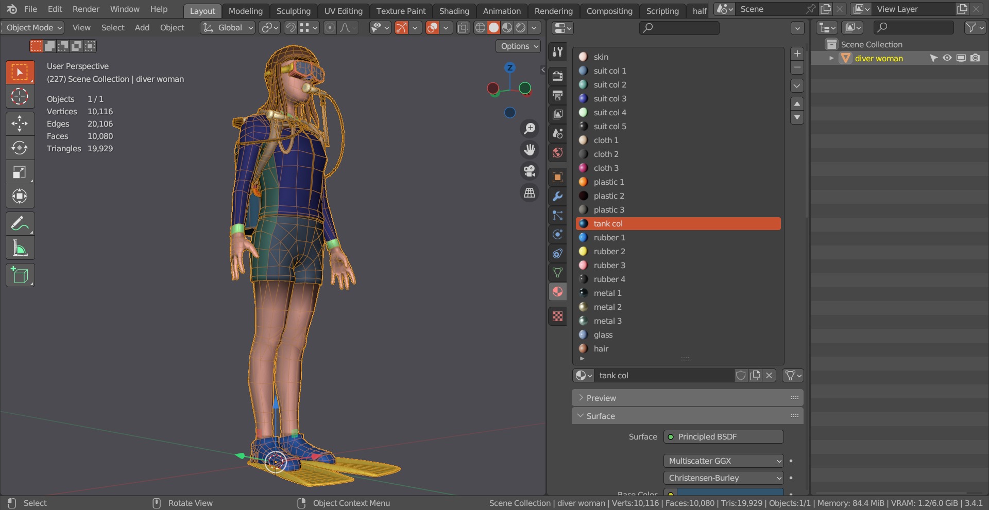
Task: Move material slot up
Action: 797,104
